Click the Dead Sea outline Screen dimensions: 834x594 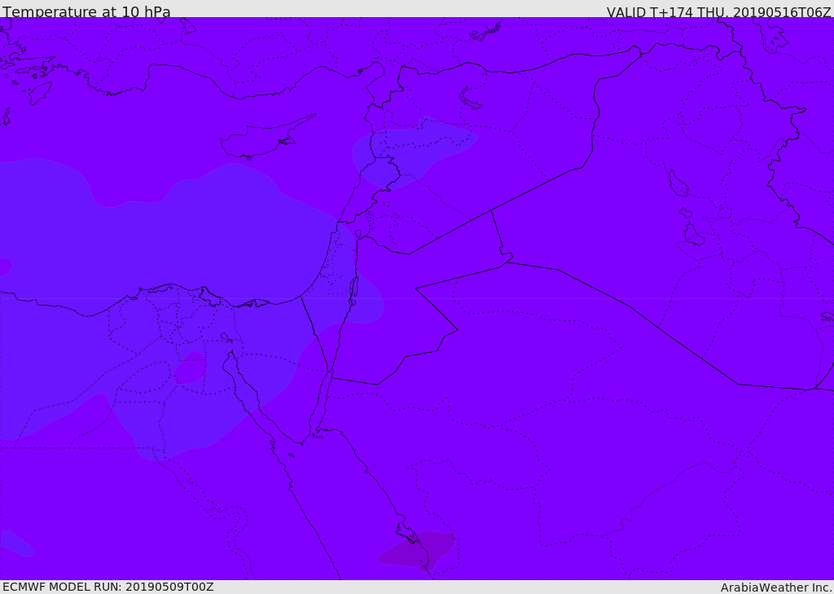[353, 288]
